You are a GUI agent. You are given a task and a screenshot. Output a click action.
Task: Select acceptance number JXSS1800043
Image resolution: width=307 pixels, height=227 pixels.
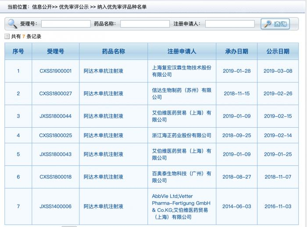pyautogui.click(x=56, y=154)
